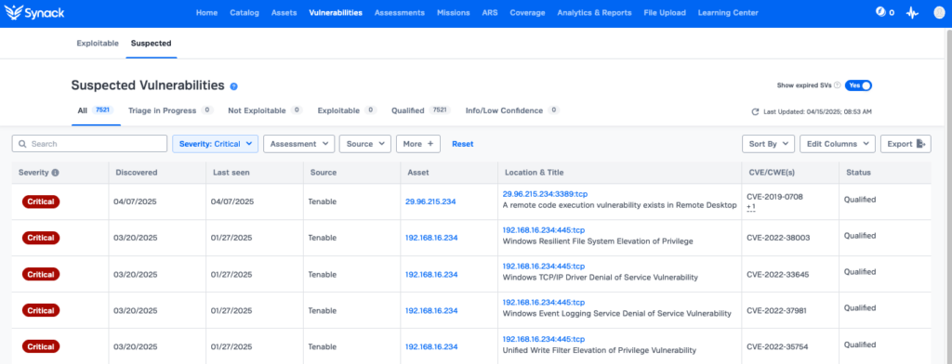
Task: Open the Source filter dropdown
Action: click(x=365, y=144)
